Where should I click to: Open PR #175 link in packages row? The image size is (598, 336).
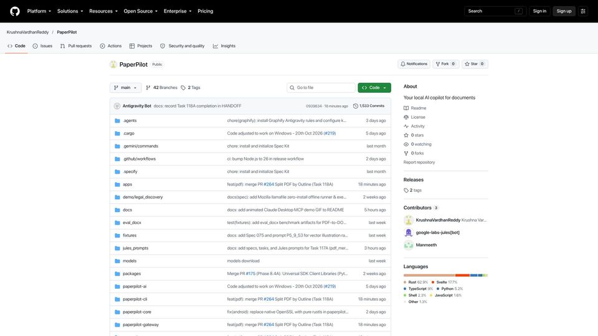tap(250, 274)
